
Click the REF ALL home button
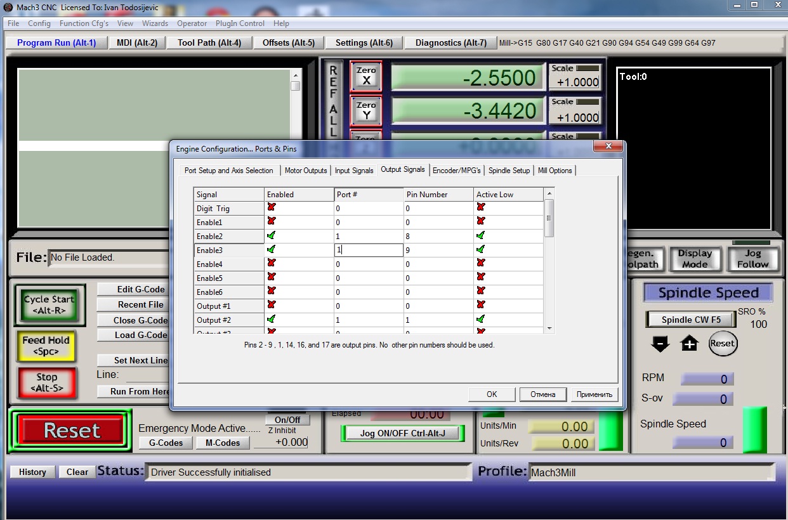(x=333, y=100)
